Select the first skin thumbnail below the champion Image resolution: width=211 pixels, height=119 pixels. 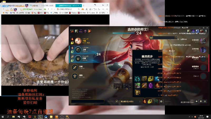[117, 86]
